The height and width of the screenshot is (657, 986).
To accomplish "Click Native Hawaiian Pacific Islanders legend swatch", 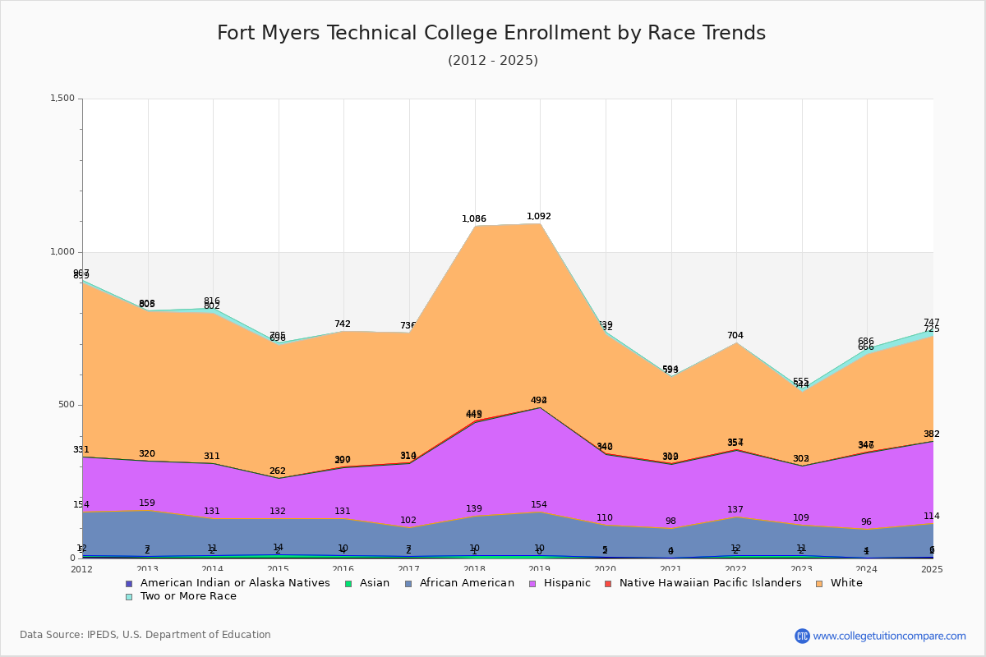I will click(608, 583).
